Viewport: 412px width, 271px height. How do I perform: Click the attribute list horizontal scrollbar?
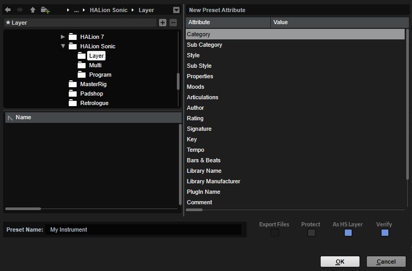pyautogui.click(x=194, y=210)
